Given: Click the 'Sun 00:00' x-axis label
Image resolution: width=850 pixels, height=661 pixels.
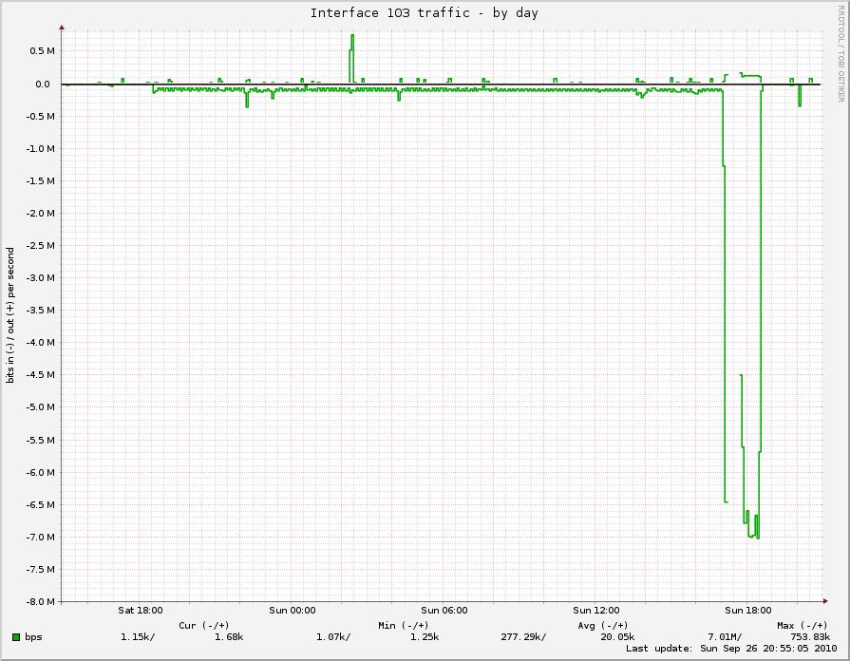Looking at the screenshot, I should point(293,611).
